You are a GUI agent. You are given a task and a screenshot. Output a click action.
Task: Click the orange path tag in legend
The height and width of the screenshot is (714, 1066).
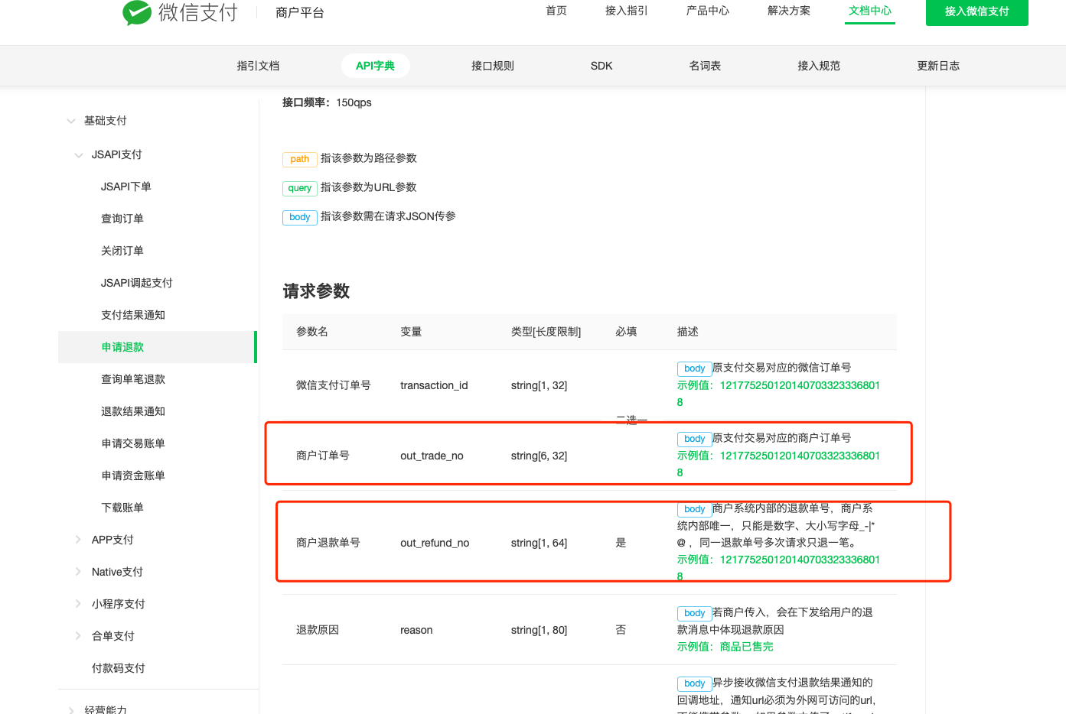300,159
